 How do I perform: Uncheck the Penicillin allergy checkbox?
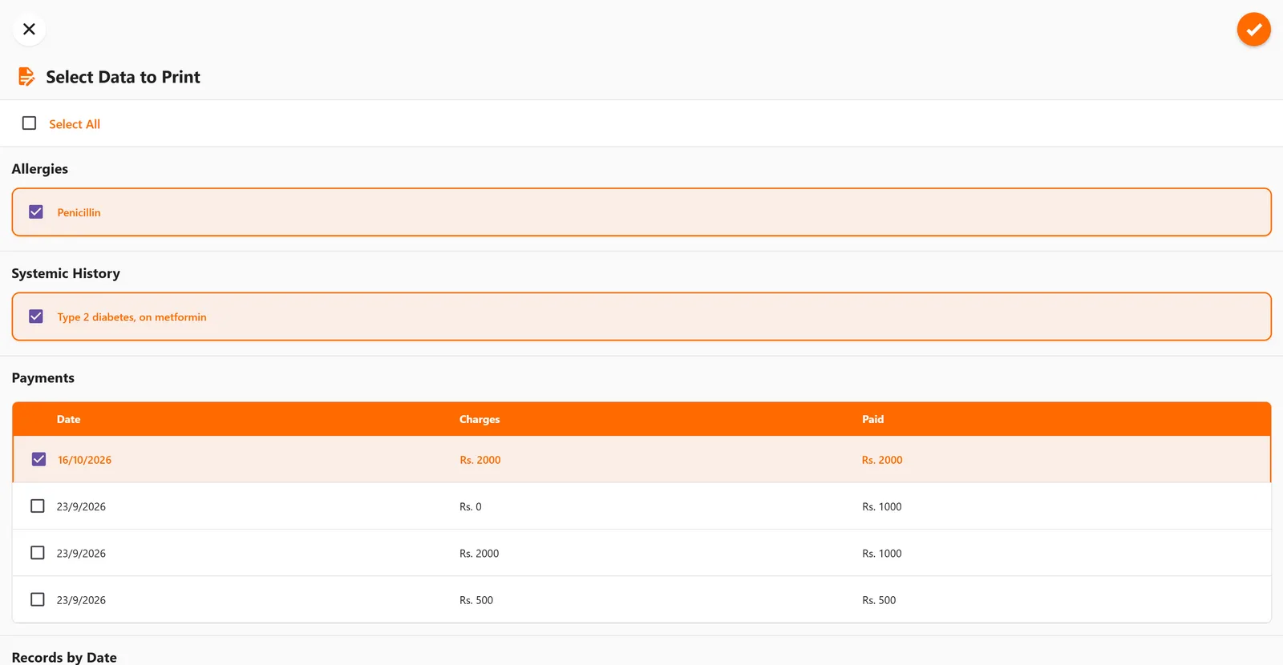coord(36,212)
